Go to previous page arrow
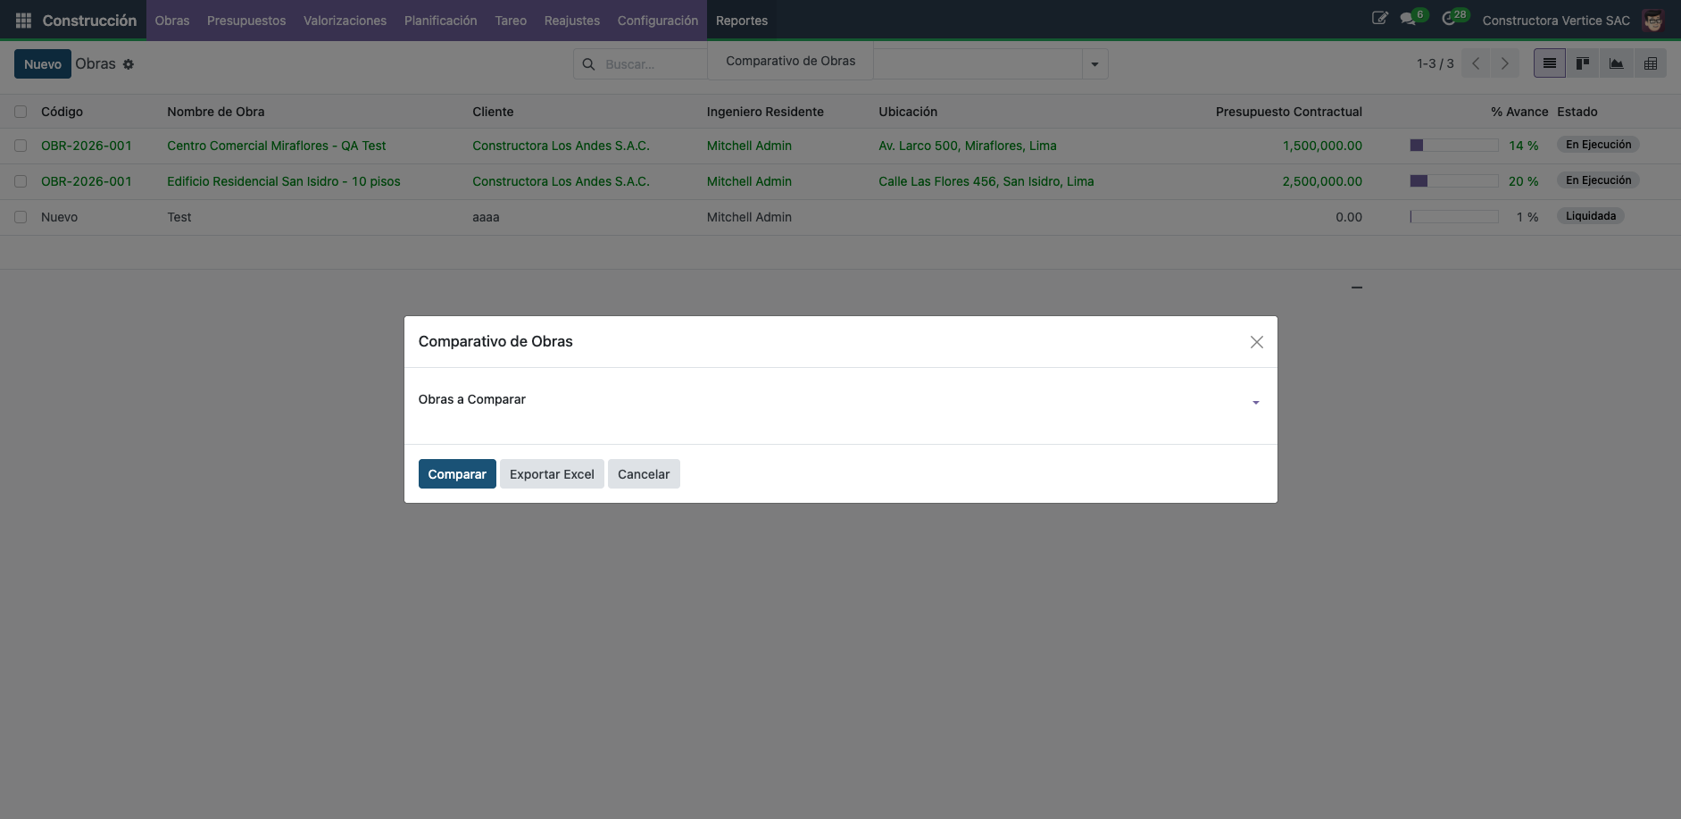 pos(1476,63)
